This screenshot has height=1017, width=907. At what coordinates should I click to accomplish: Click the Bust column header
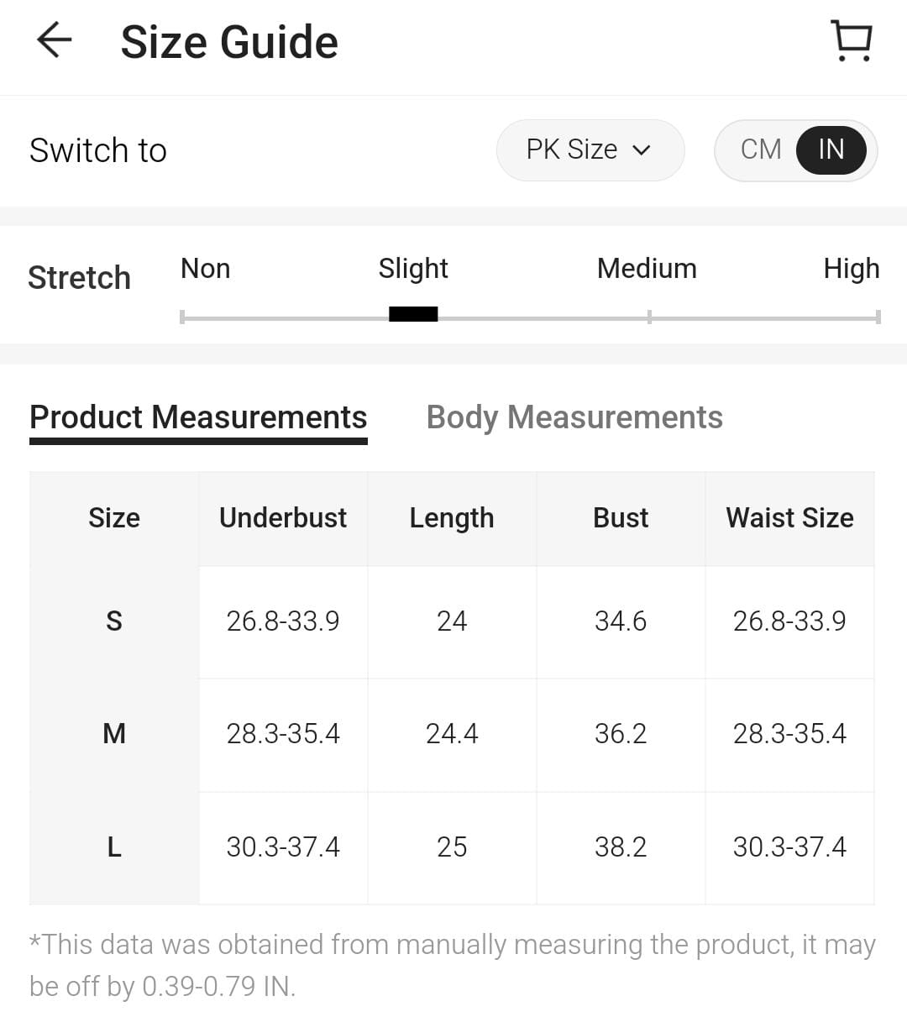click(621, 517)
